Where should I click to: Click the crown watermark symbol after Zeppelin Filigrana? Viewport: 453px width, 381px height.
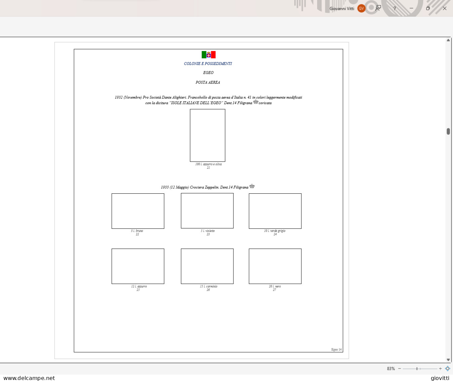[x=252, y=186]
